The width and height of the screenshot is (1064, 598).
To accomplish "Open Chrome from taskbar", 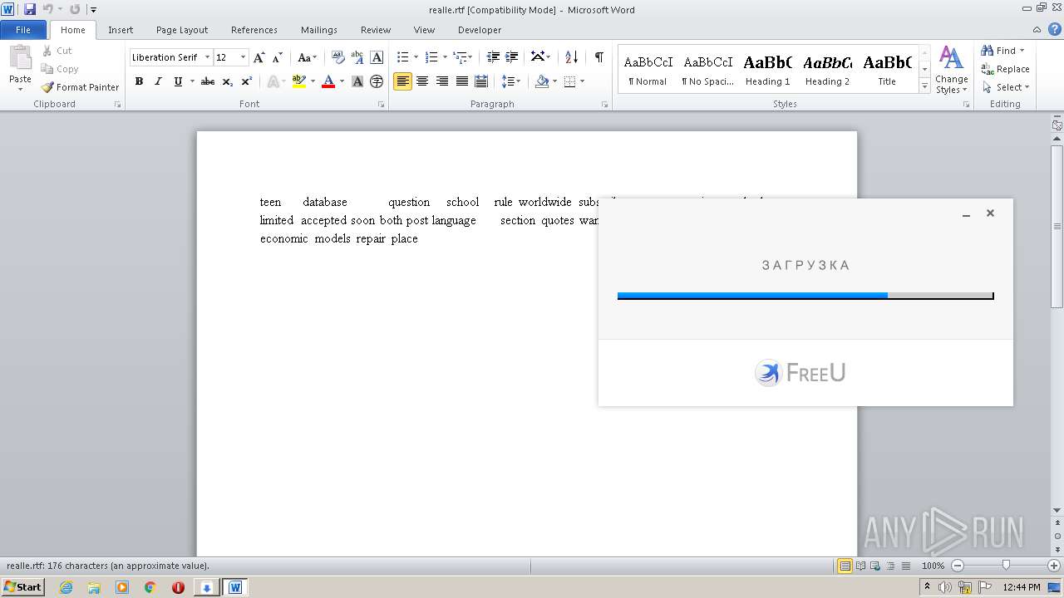I will [150, 587].
